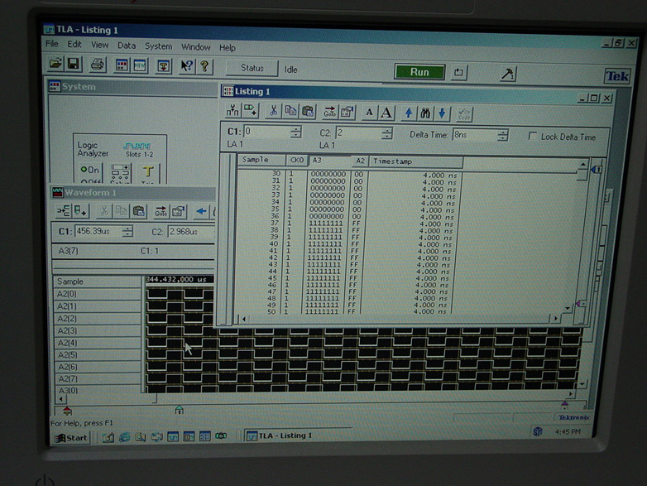Viewport: 647px width, 486px height.
Task: Click the Windows Start button
Action: [72, 438]
